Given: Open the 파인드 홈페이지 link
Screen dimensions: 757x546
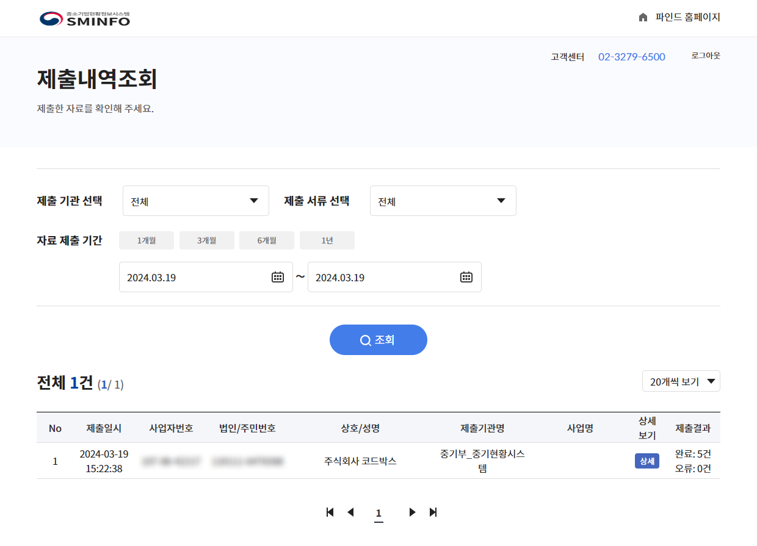Looking at the screenshot, I should click(688, 18).
